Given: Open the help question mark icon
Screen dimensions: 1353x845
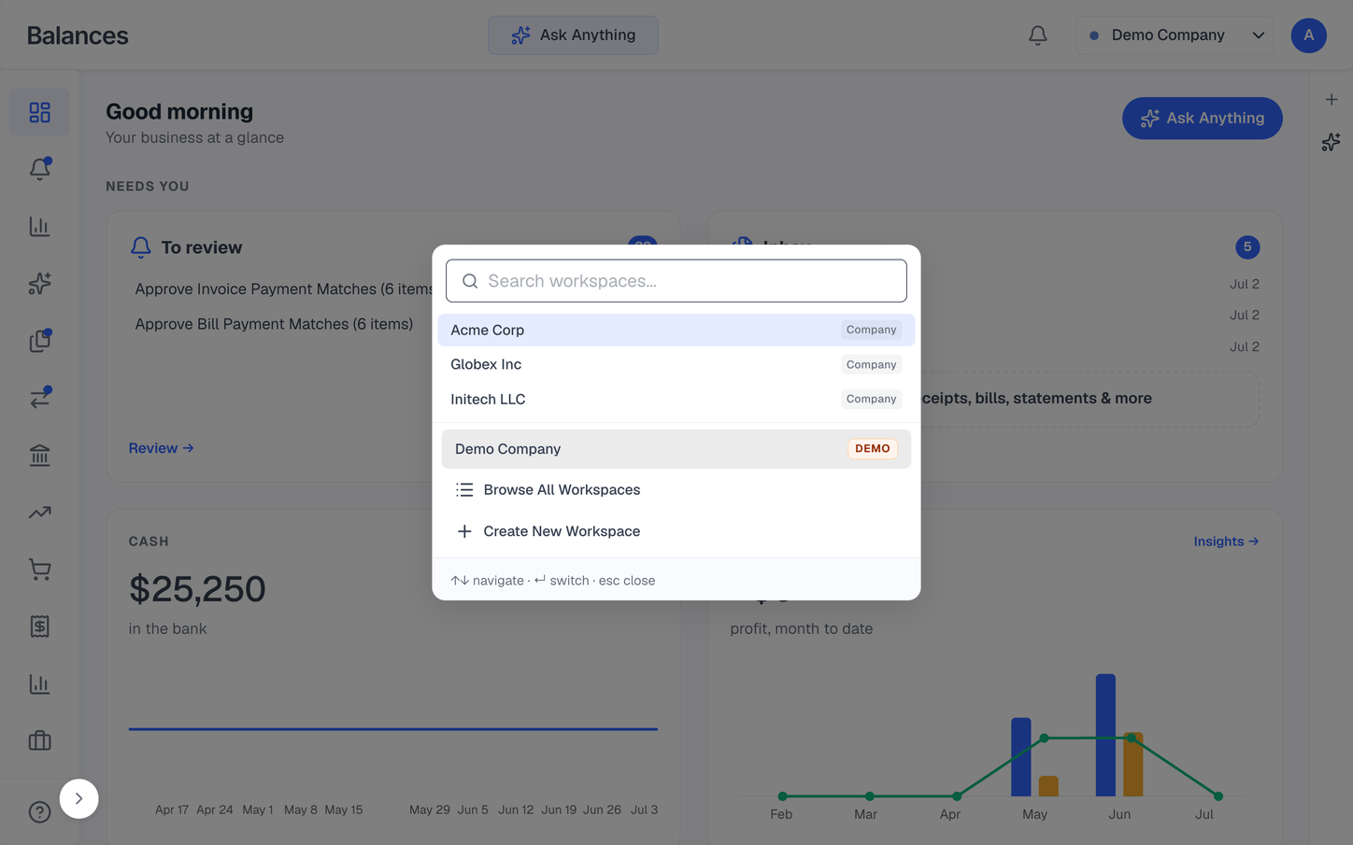Looking at the screenshot, I should [x=39, y=812].
